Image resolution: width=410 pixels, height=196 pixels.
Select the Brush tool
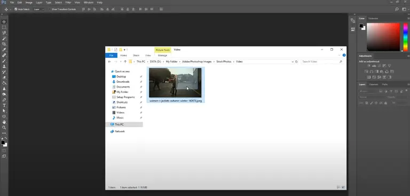[x=4, y=61]
